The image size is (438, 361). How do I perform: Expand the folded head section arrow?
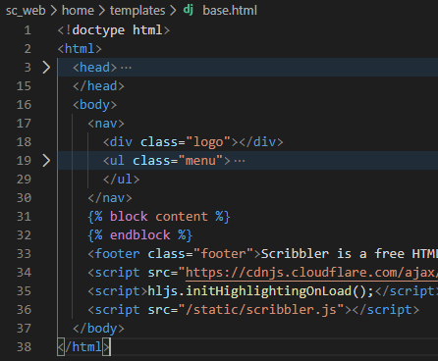(46, 68)
